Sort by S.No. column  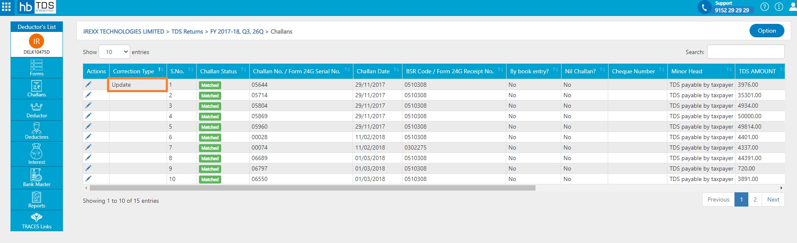tap(182, 71)
